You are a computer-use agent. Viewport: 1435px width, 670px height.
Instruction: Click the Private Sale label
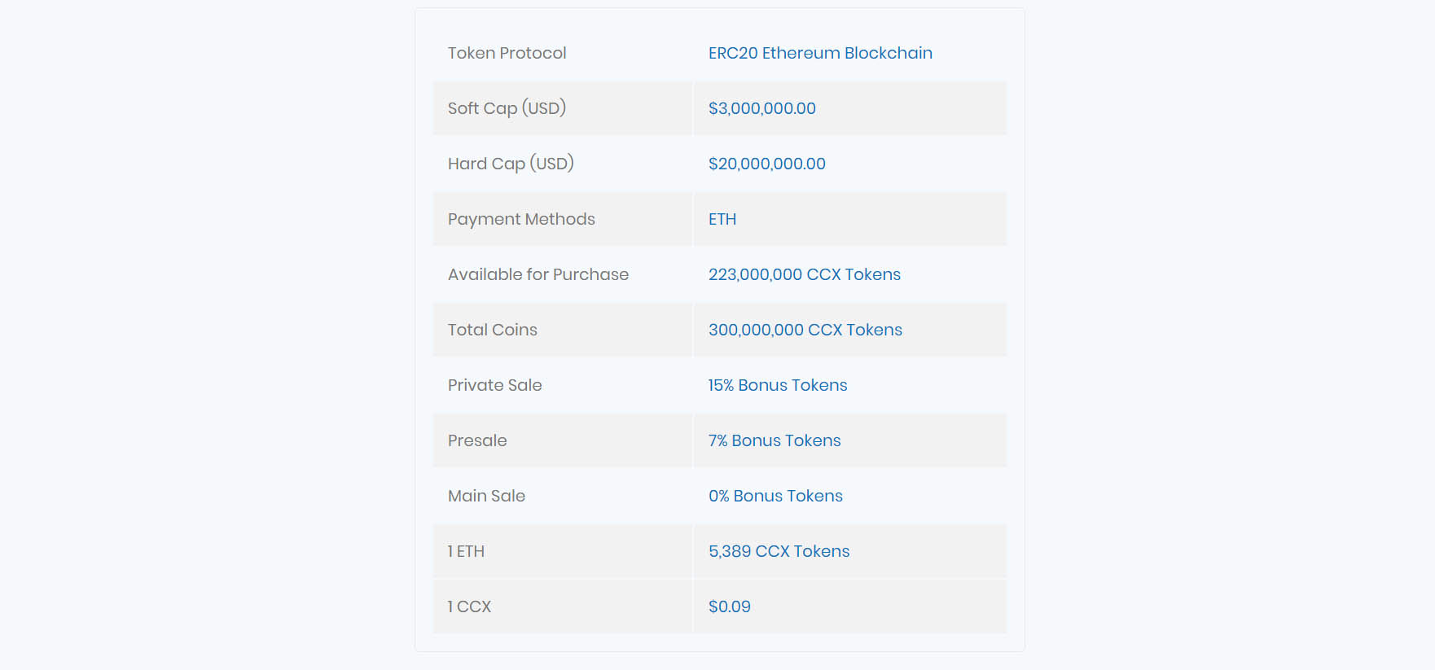click(x=495, y=385)
